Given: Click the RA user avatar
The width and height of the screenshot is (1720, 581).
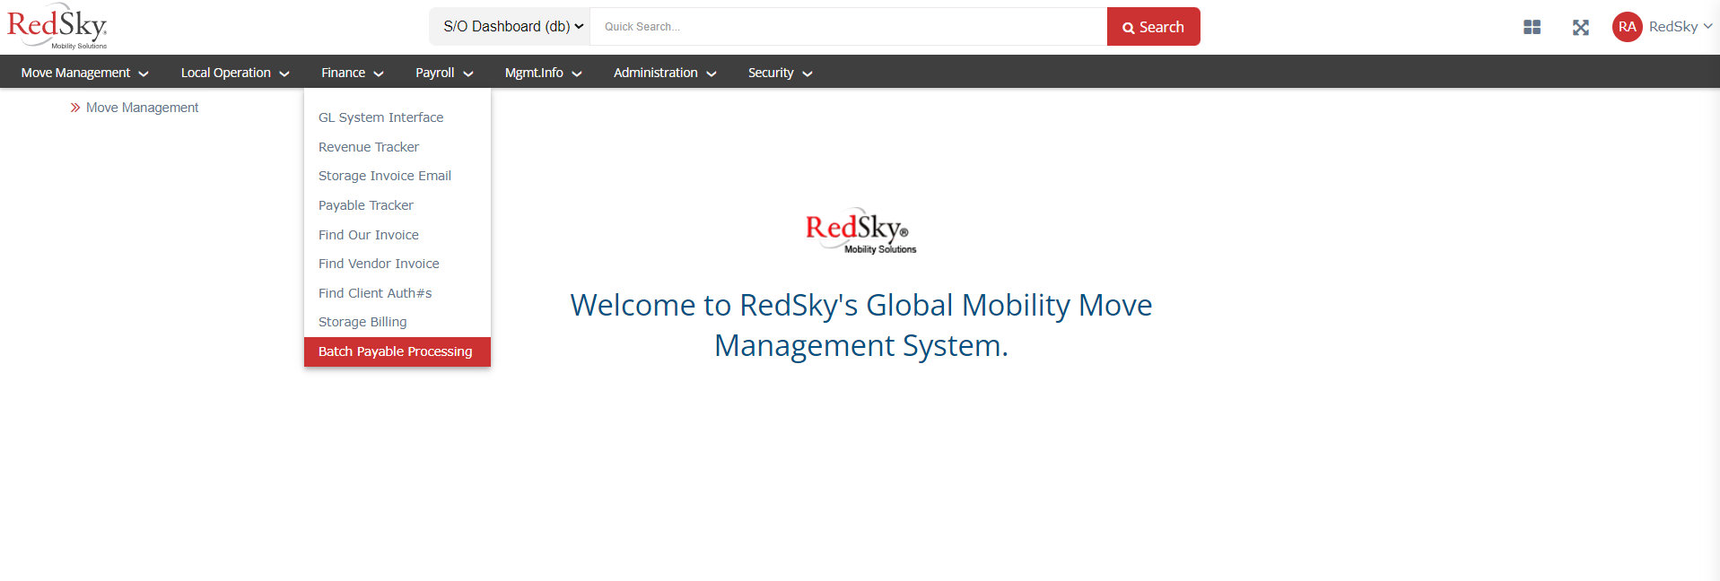Looking at the screenshot, I should (x=1627, y=27).
